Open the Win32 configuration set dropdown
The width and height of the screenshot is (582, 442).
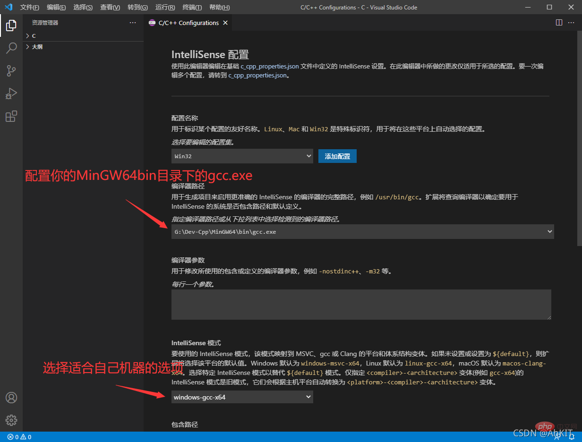coord(242,156)
